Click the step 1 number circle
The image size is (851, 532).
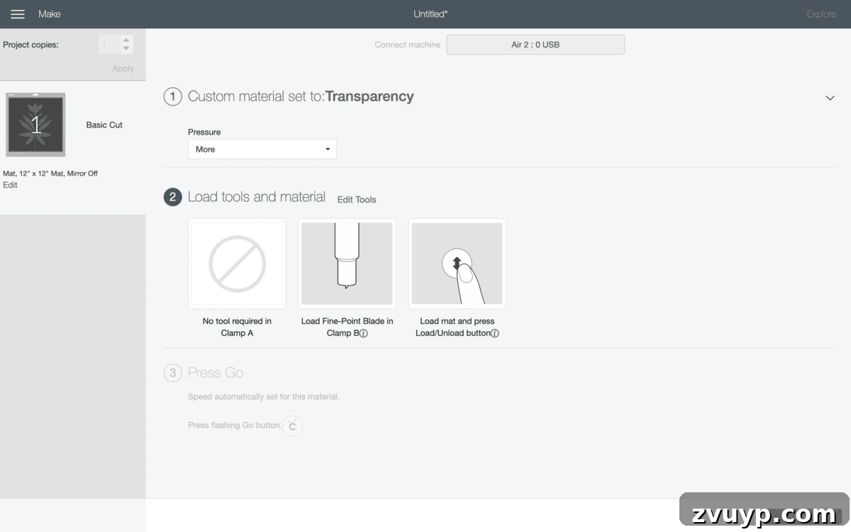[173, 97]
